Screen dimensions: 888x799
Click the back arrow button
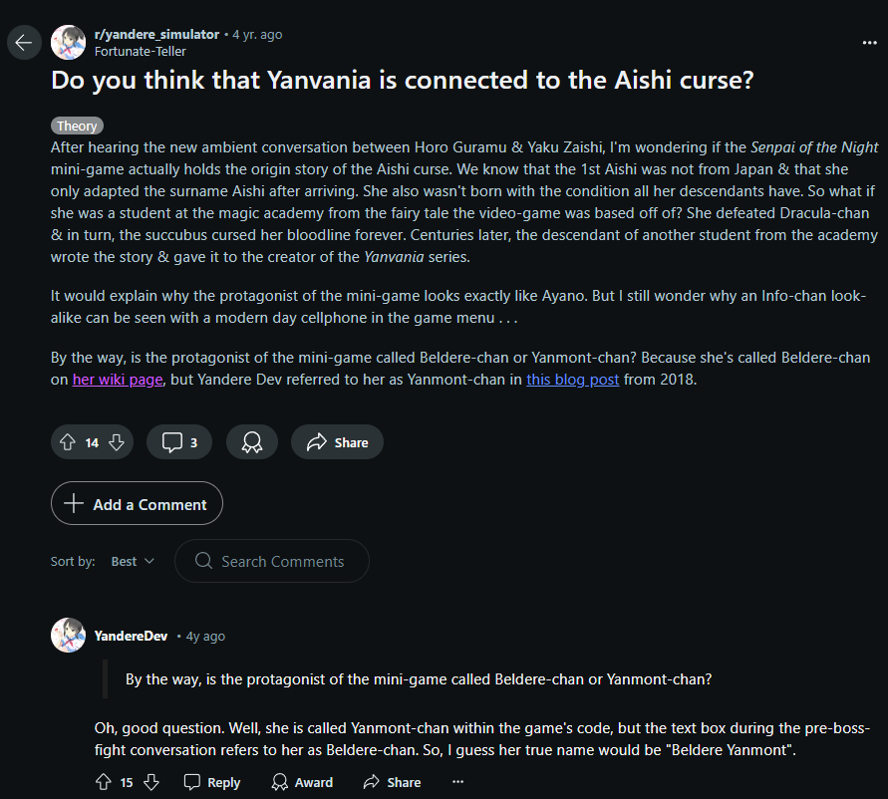click(x=24, y=43)
